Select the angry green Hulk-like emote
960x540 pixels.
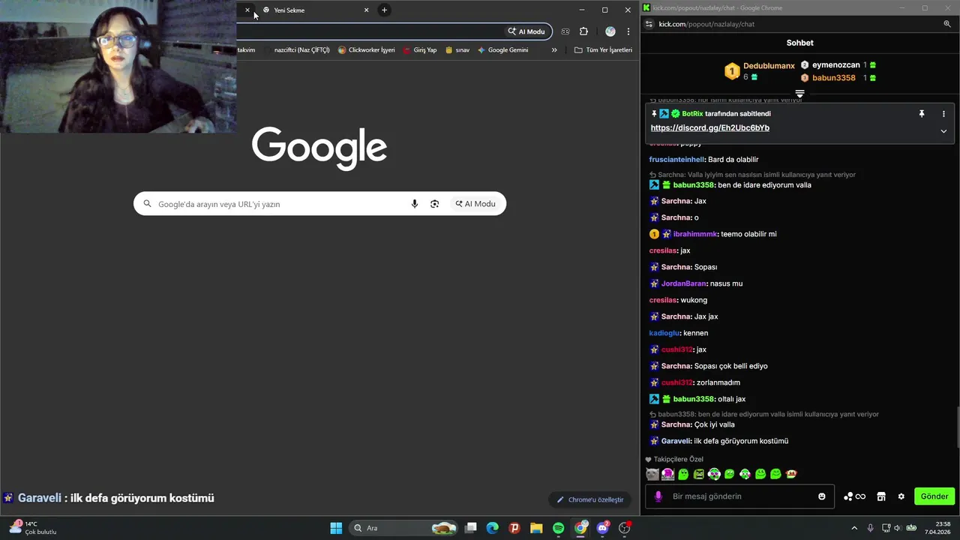coord(698,474)
